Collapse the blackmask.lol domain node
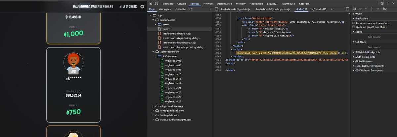The height and width of the screenshot is (137, 397). [153, 20]
